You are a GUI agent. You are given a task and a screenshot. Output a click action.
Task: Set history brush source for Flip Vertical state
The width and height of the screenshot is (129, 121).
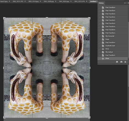click(x=99, y=52)
